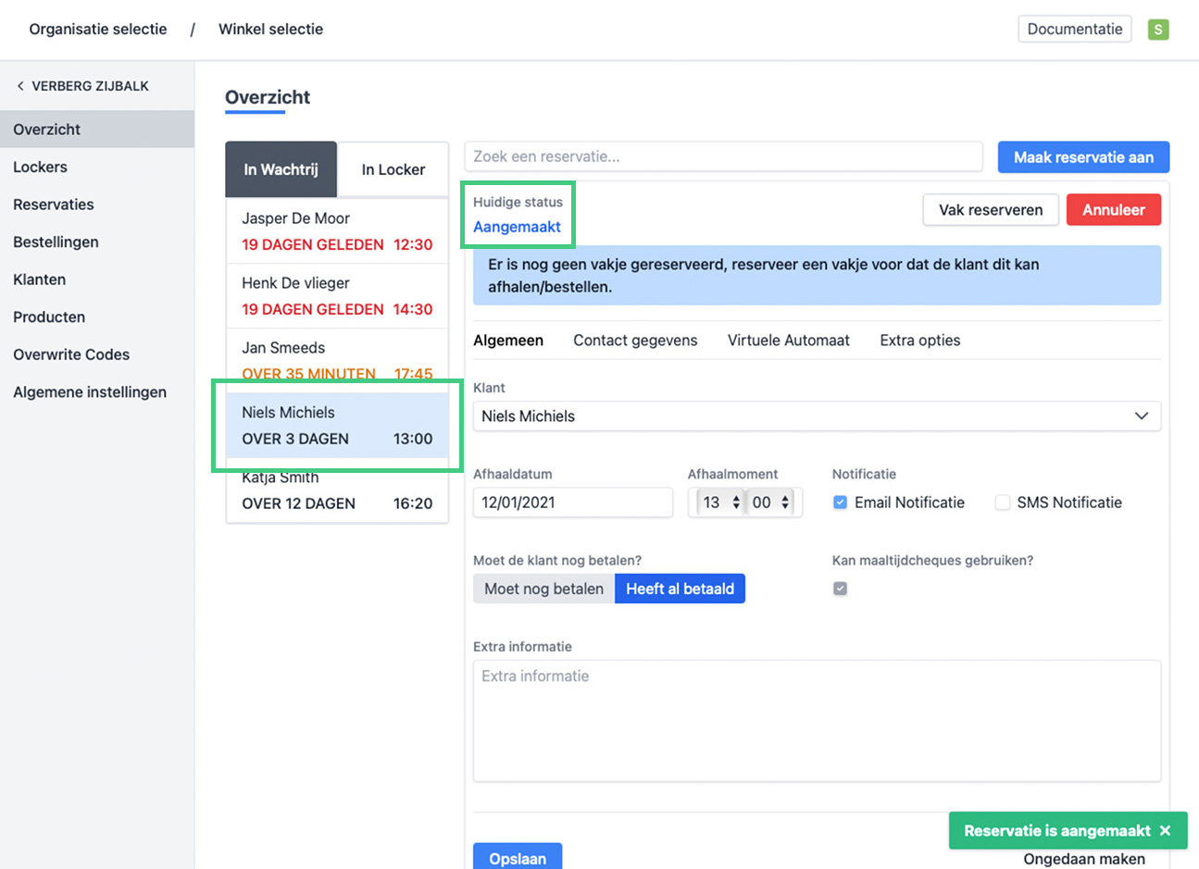Open Lockers in the sidebar

40,168
